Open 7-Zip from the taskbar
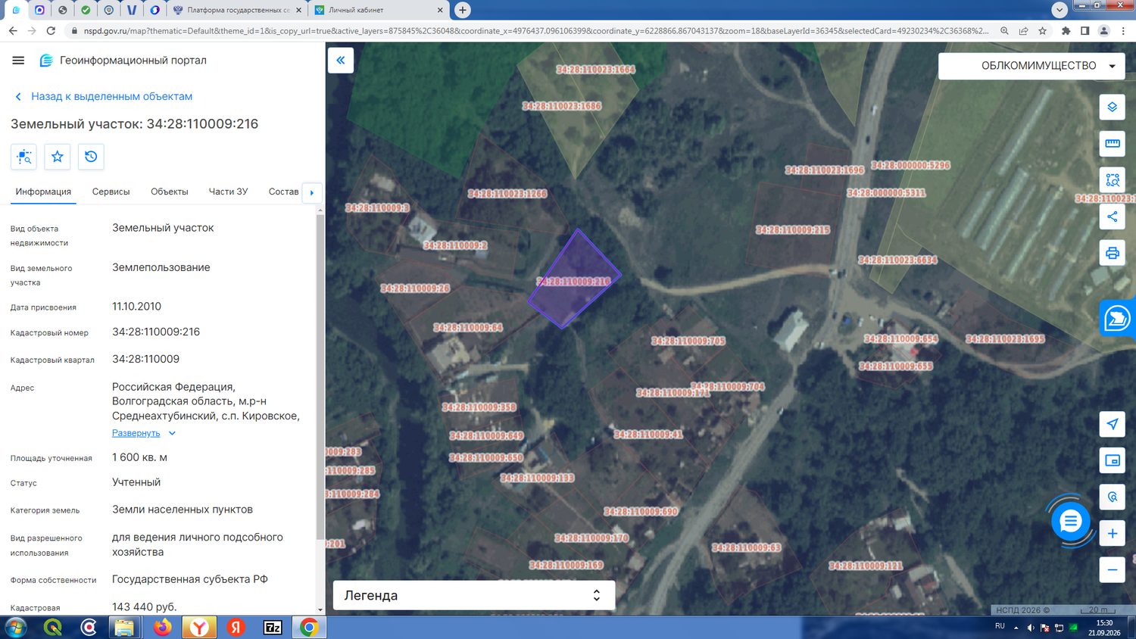The height and width of the screenshot is (639, 1136). [273, 627]
